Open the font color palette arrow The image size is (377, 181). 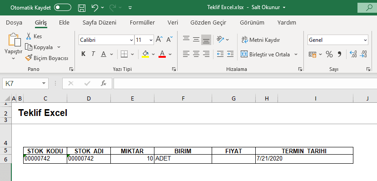170,54
